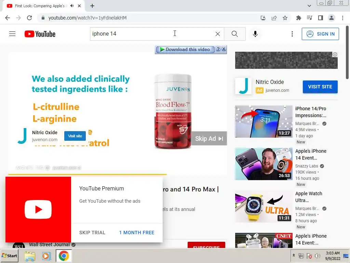Choose 1 MONTH FREE offer

click(137, 233)
